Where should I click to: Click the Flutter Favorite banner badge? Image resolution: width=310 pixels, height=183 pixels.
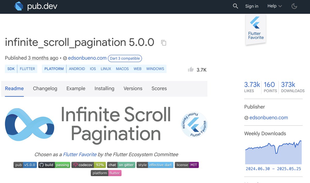255,30
